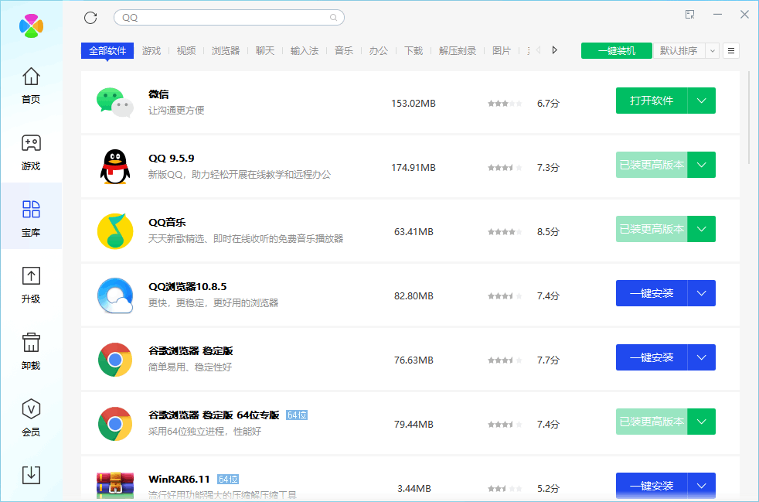
Task: Open the download manager icon at sidebar bottom
Action: pyautogui.click(x=31, y=475)
